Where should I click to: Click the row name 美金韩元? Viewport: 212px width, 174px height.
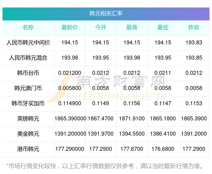(28, 134)
